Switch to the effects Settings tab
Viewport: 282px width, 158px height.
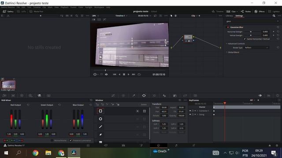click(239, 16)
